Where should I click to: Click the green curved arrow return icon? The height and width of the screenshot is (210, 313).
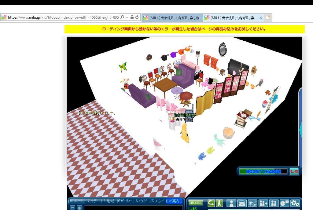click(211, 203)
